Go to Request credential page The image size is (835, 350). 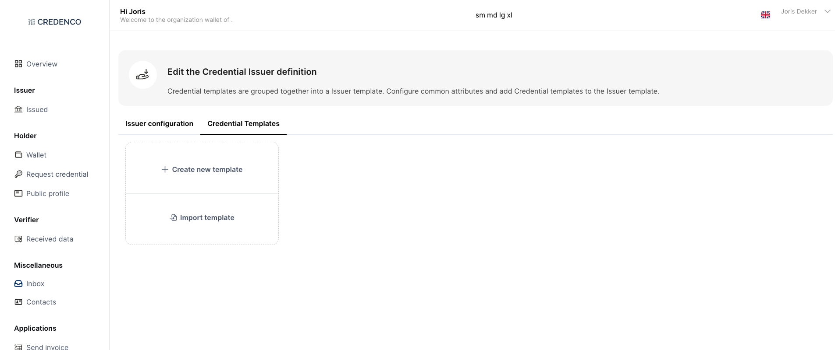pyautogui.click(x=57, y=174)
